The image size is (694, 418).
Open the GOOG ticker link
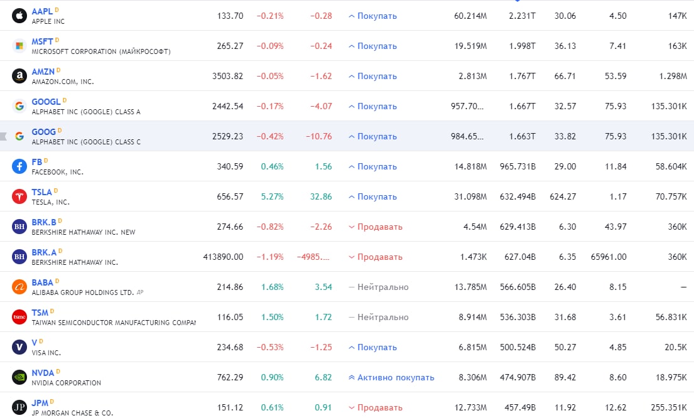(44, 132)
